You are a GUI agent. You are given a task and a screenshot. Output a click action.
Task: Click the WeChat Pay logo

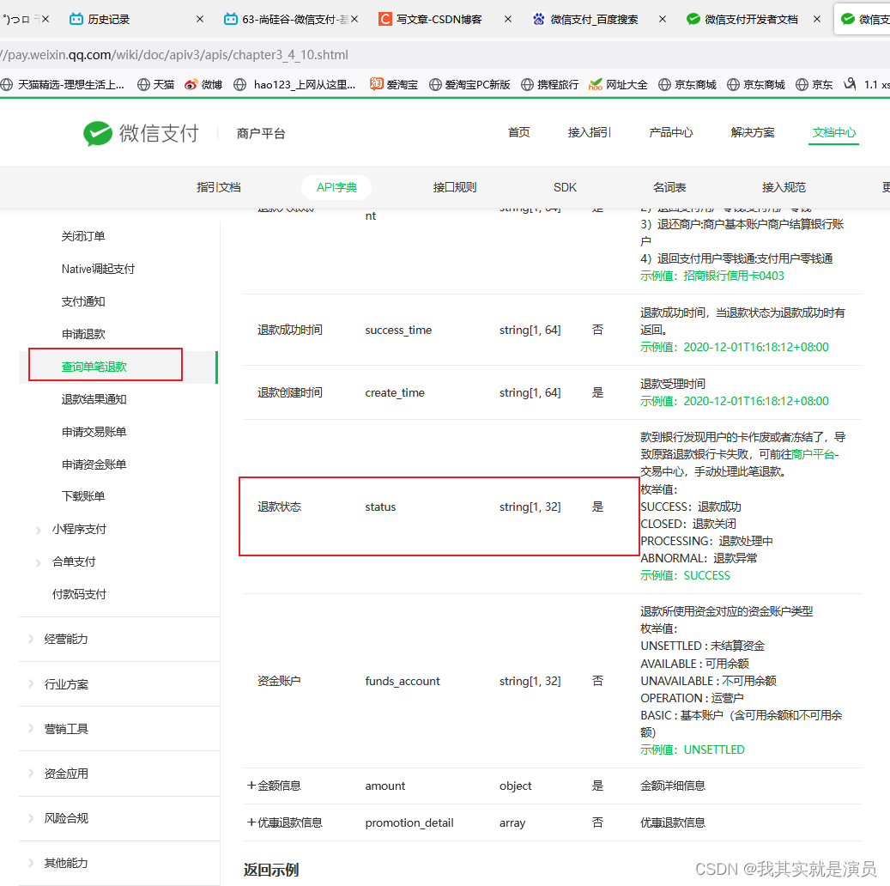pos(141,133)
